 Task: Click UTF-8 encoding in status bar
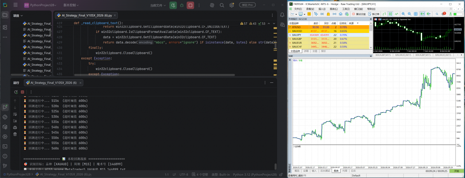pyautogui.click(x=184, y=175)
